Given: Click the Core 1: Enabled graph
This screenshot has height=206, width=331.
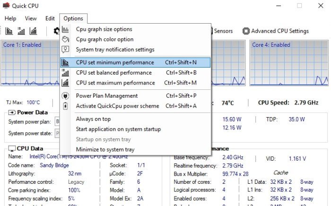Looking at the screenshot, I should (30, 63).
